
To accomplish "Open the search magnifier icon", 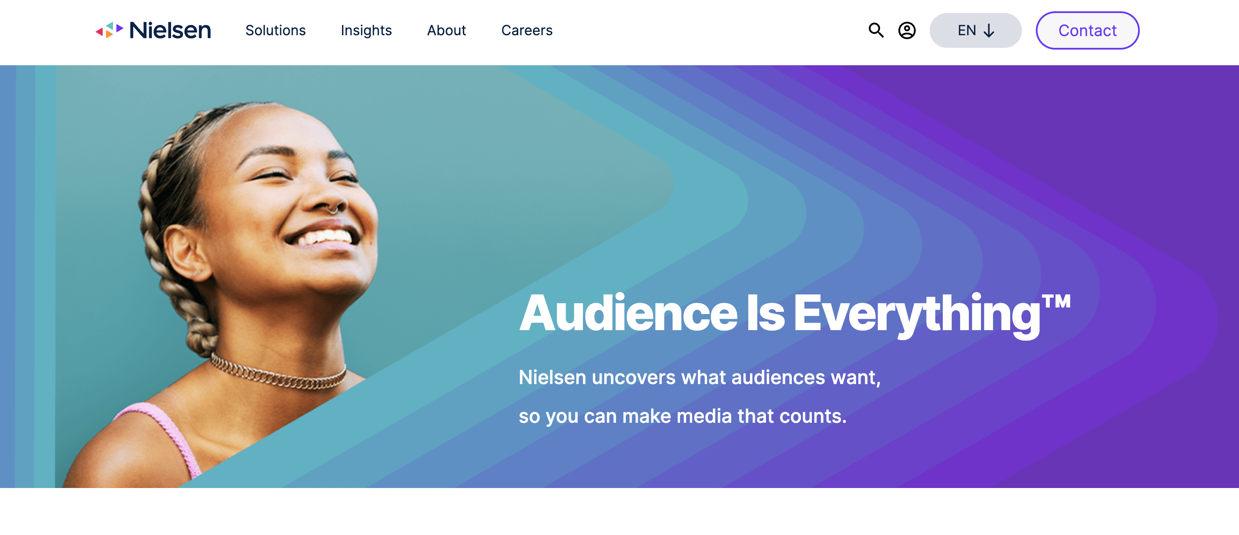I will click(x=876, y=30).
